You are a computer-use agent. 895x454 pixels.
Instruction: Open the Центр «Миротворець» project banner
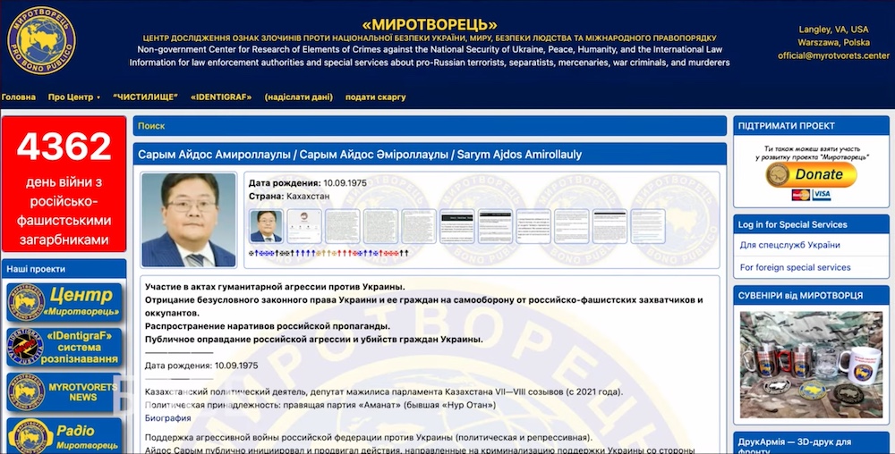(x=64, y=302)
